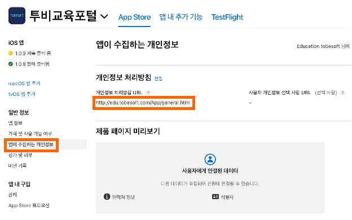Image resolution: width=352 pixels, height=220 pixels.
Task: Click the tvOS 앱 추가 link
Action: (x=22, y=94)
